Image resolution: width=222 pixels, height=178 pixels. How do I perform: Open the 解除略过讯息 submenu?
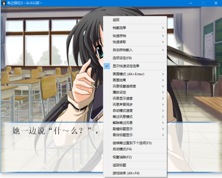tap(135, 123)
